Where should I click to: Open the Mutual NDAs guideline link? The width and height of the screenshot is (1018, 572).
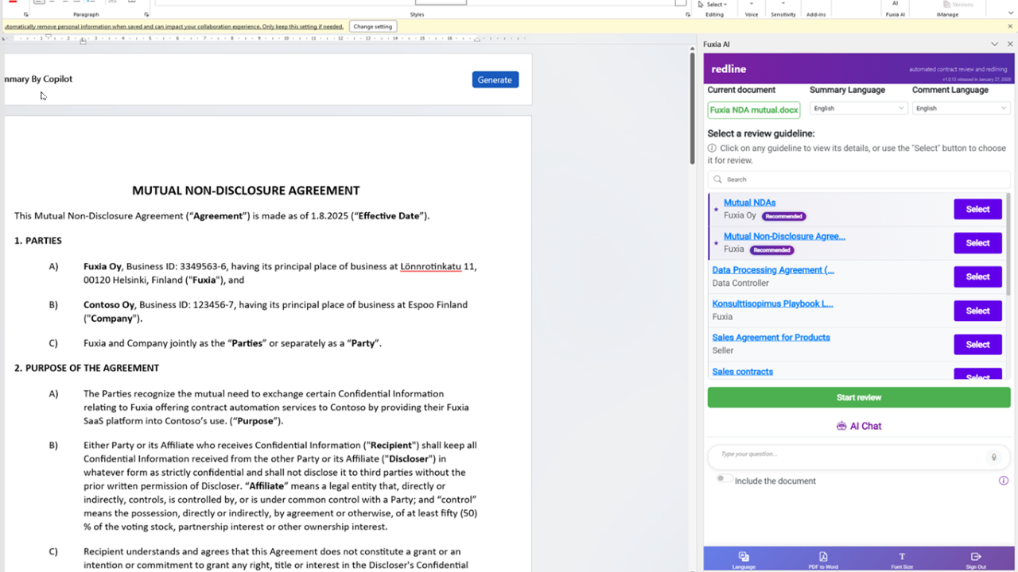pyautogui.click(x=749, y=203)
